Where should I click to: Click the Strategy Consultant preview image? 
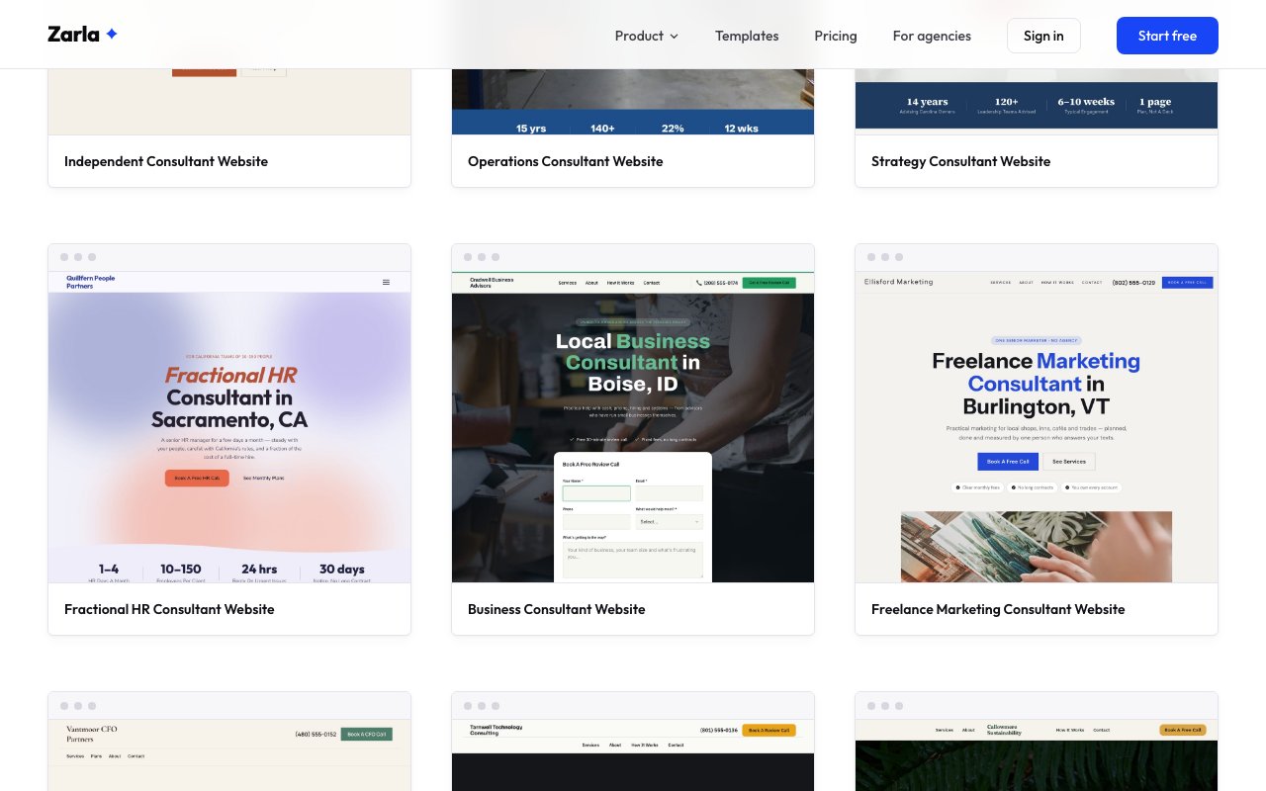1037,102
